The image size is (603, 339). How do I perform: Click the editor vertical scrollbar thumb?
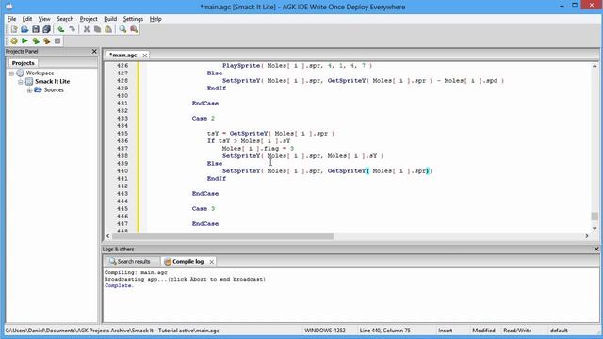(595, 217)
